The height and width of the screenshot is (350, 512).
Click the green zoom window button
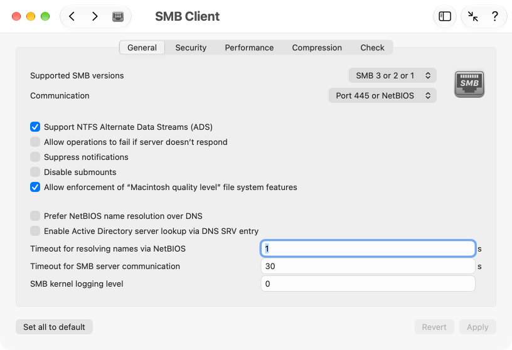point(45,16)
